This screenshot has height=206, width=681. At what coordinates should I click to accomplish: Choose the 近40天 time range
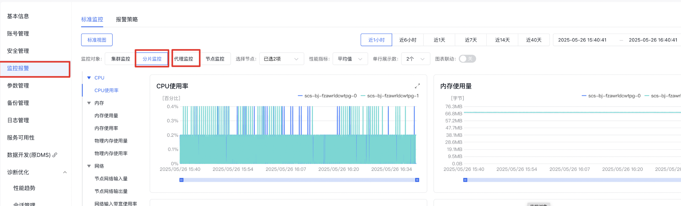click(x=533, y=40)
